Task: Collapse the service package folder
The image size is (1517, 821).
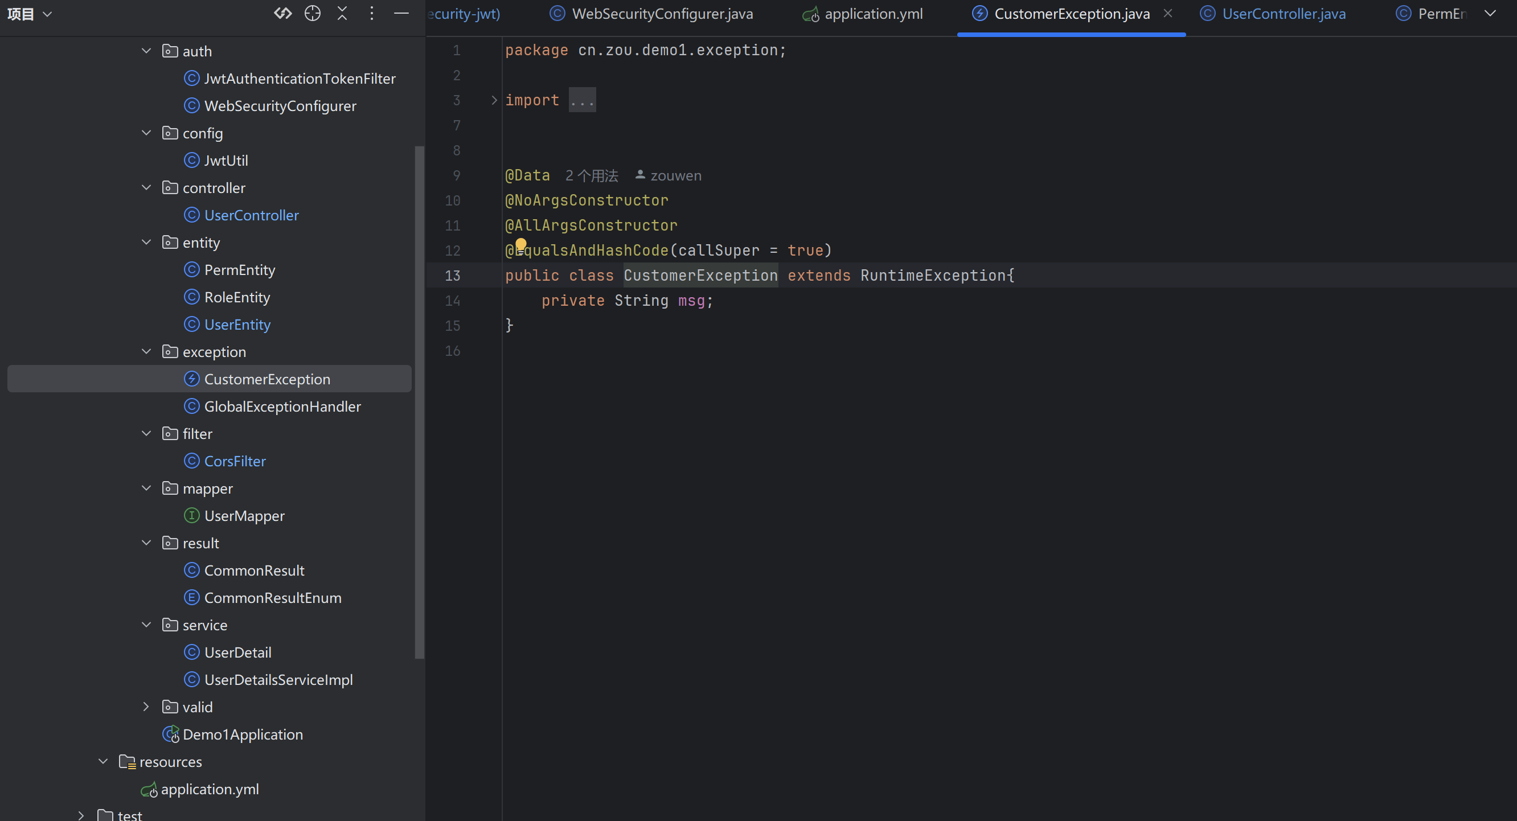Action: [146, 625]
